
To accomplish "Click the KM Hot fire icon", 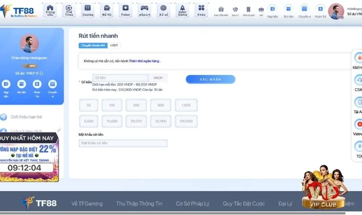I will (359, 58).
